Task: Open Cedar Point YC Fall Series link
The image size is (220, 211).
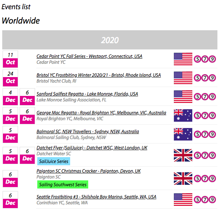Action: tap(89, 56)
